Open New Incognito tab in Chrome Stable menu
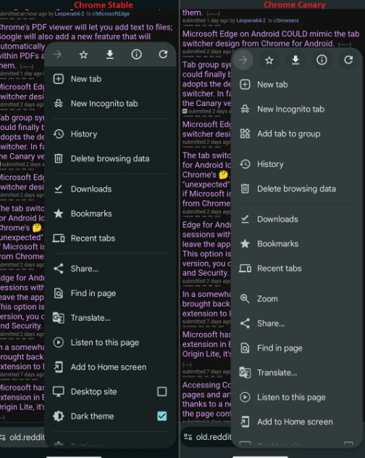This screenshot has width=365, height=458. pos(111,103)
